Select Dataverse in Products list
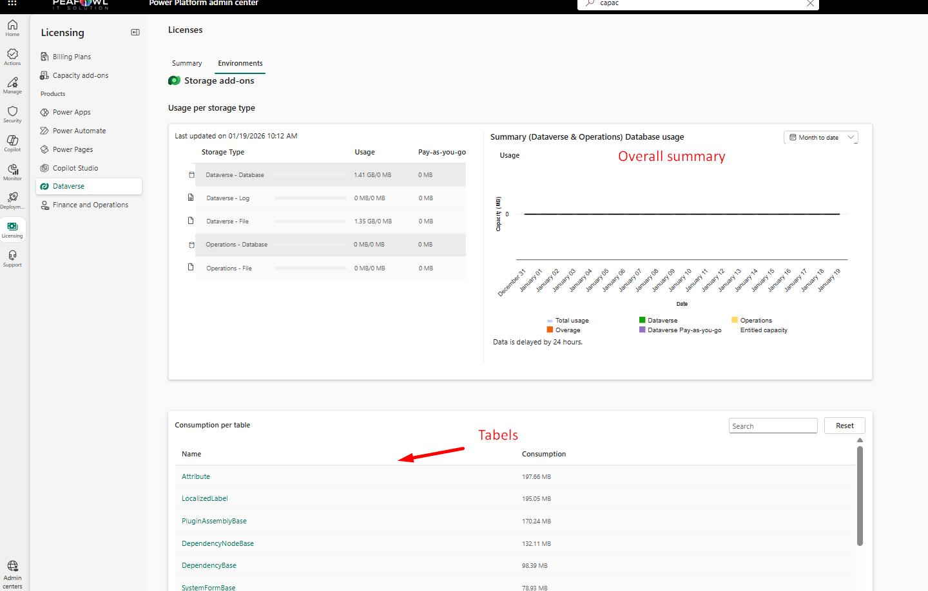Screen dimensions: 928x591 coord(89,186)
